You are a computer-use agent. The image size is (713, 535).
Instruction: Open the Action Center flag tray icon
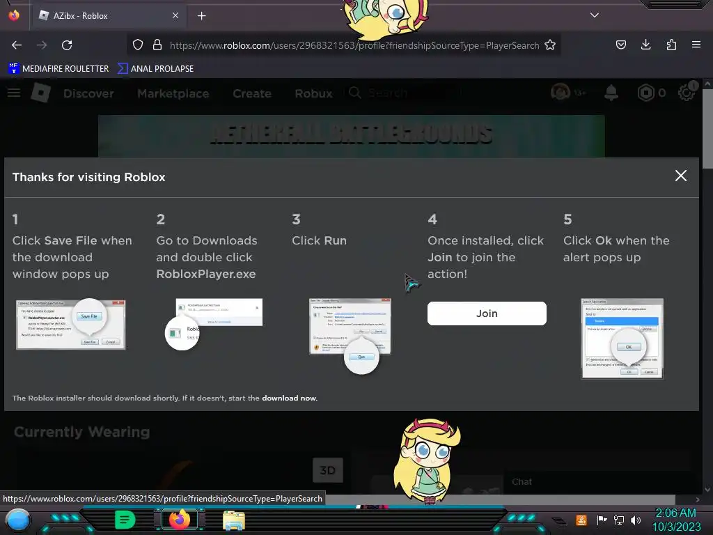[602, 520]
